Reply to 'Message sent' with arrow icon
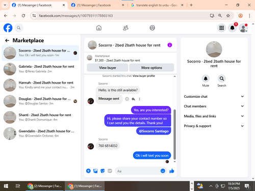This screenshot has width=255, height=191. pos(133,99)
